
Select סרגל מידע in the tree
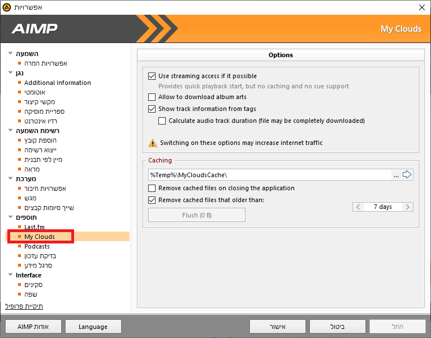tap(38, 266)
